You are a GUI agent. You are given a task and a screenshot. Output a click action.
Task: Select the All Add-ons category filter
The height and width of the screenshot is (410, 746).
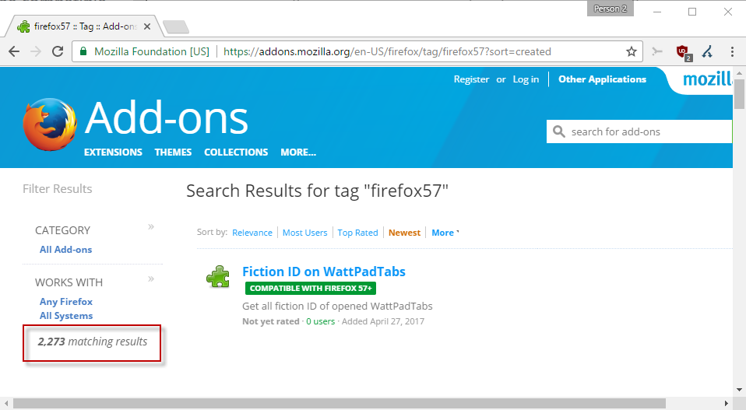coord(65,250)
